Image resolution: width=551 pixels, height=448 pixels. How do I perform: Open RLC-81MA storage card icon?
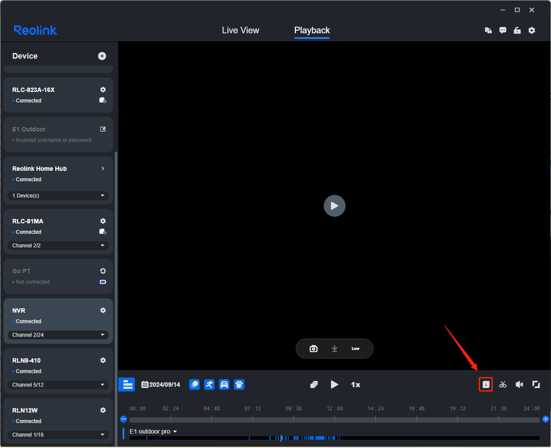pos(103,232)
